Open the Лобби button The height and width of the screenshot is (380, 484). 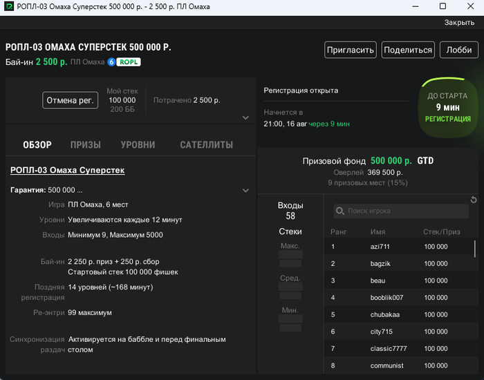[459, 50]
